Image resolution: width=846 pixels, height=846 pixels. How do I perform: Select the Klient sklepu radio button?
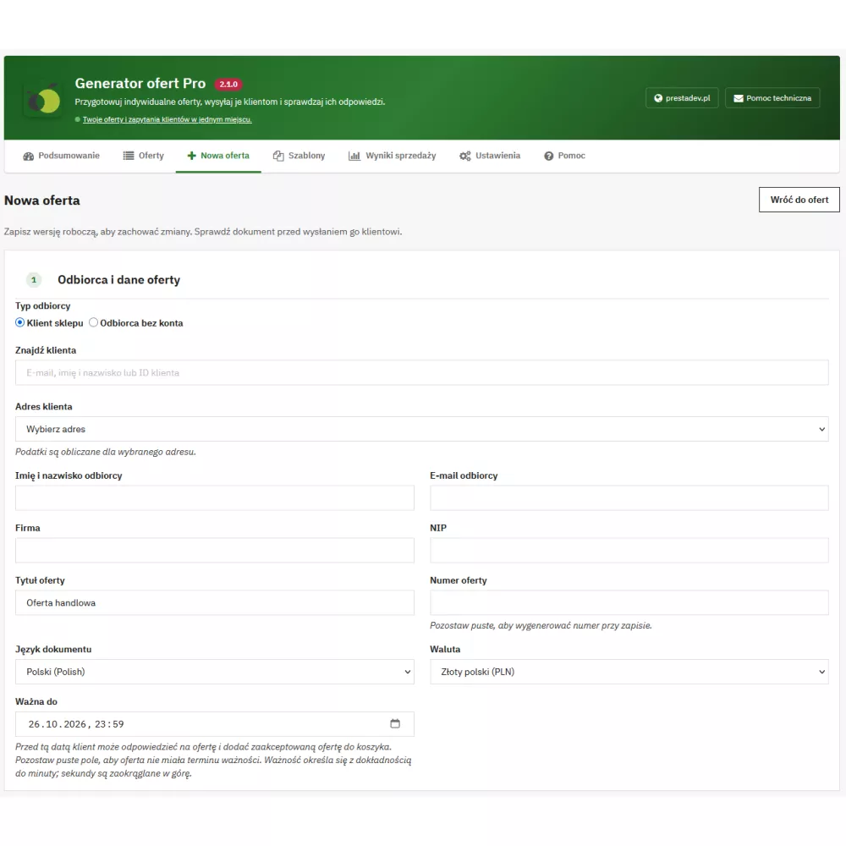coord(20,322)
